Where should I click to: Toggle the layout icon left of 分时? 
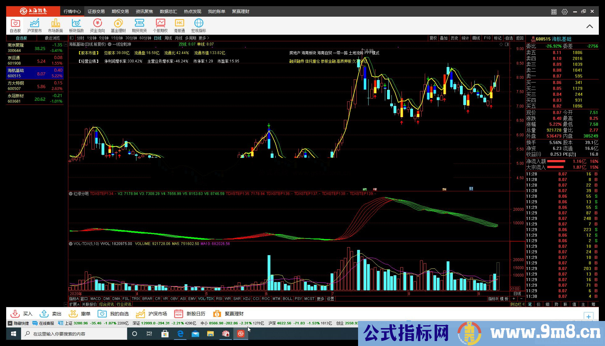[72, 38]
